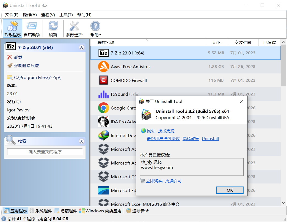287x222 pixels.
Task: Select the Avast Free Antivirus icon
Action: [x=104, y=67]
